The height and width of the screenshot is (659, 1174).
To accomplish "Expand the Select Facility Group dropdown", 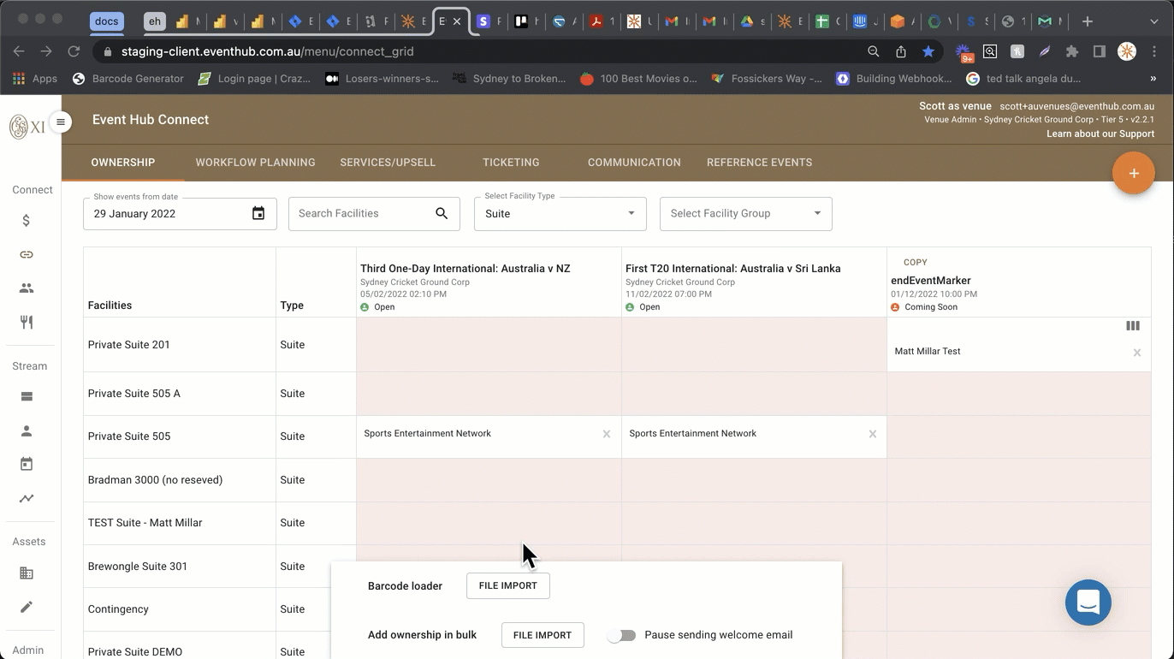I will click(745, 214).
